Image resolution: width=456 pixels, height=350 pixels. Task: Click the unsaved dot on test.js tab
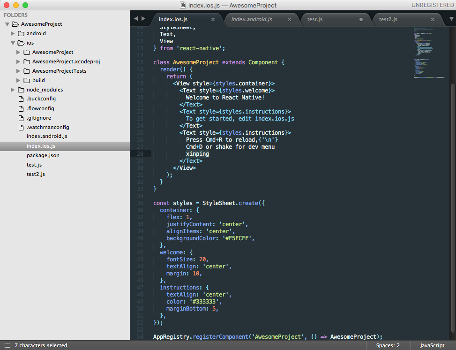[x=361, y=20]
